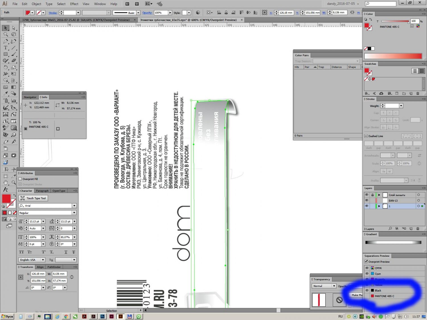The width and height of the screenshot is (427, 320).
Task: Open the font family dropdown showing Arial
Action: pyautogui.click(x=74, y=206)
